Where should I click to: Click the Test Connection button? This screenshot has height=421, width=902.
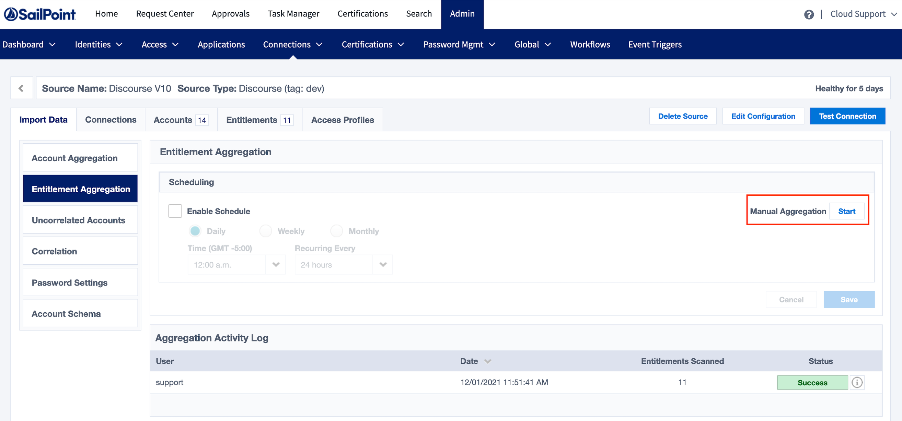coord(847,116)
